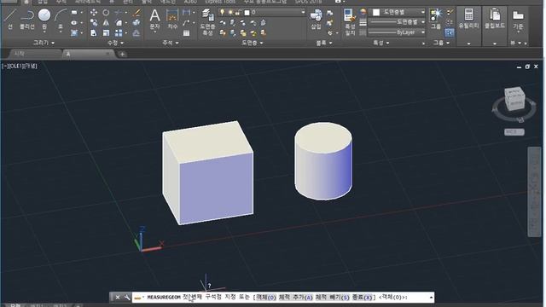Click the object color white swatch
This screenshot has width=546, height=307.
pyautogui.click(x=376, y=12)
